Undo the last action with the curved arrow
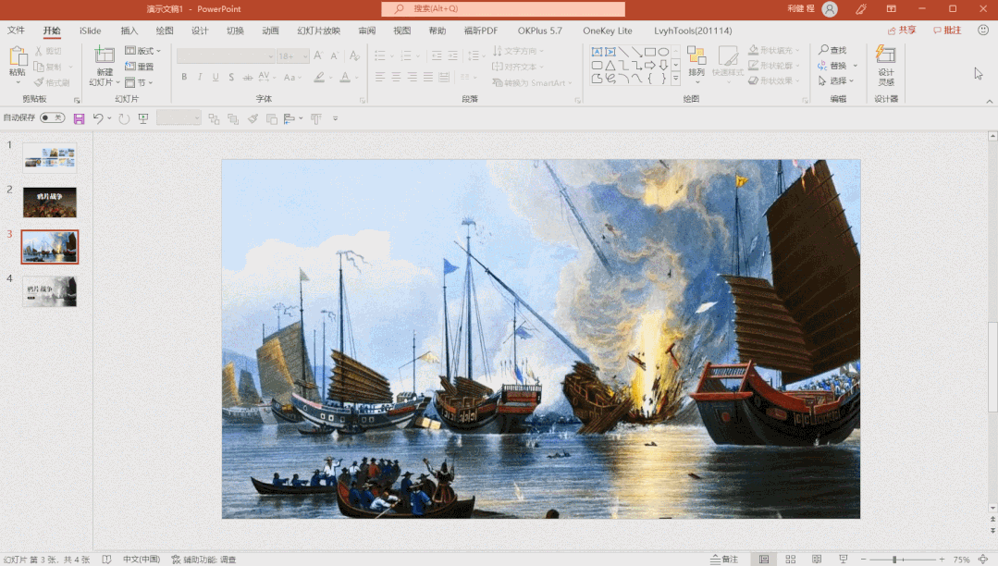The image size is (998, 566). point(98,118)
